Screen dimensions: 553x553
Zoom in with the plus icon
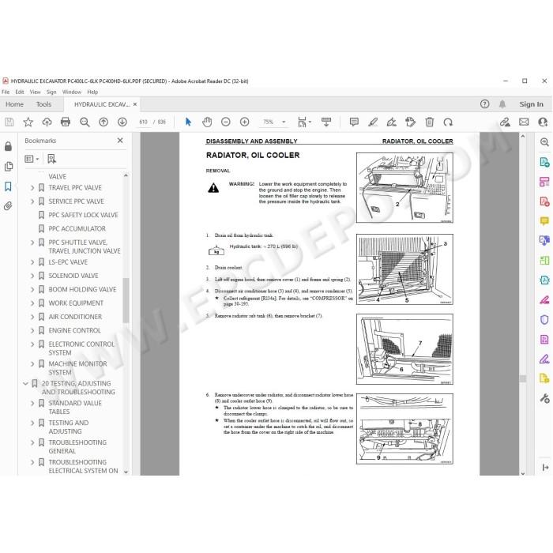tap(244, 122)
